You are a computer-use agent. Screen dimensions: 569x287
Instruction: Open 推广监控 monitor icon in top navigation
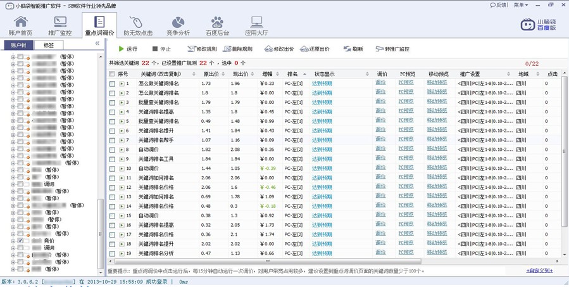(x=60, y=25)
